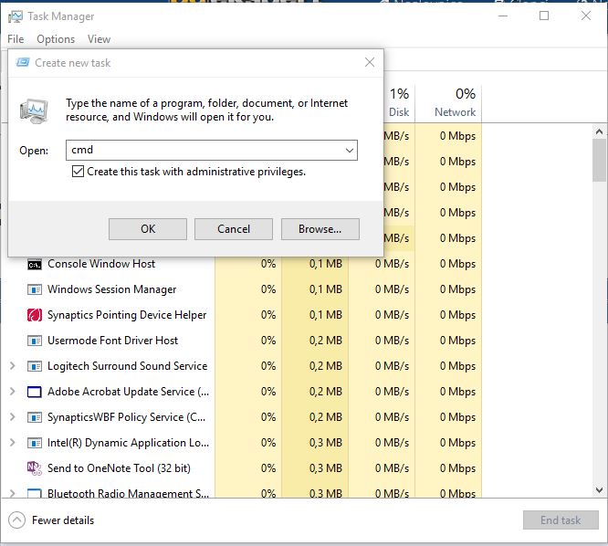
Task: Click the vertical scrollbar thumb
Action: coord(599,161)
